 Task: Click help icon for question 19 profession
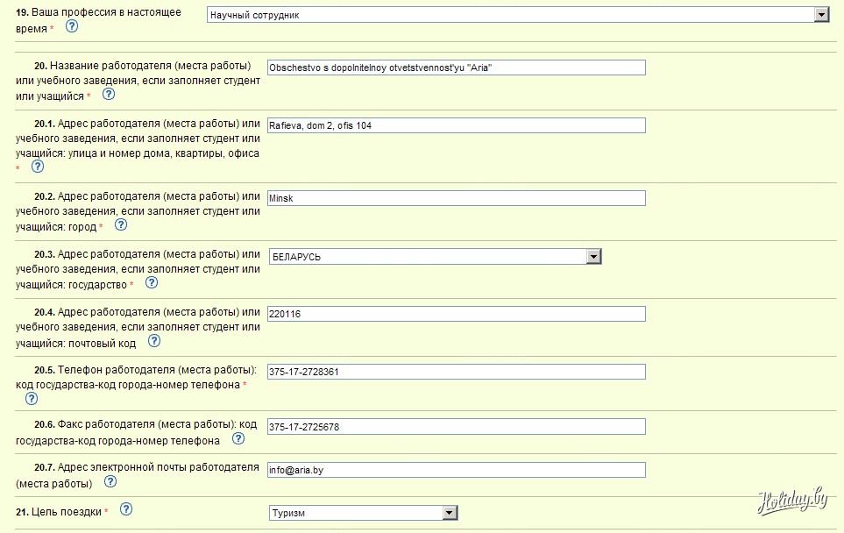click(x=72, y=26)
